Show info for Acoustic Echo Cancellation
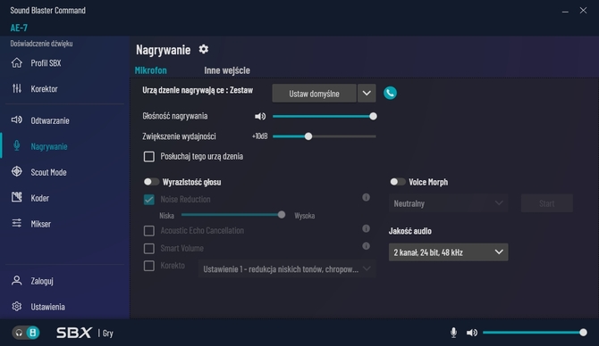 (x=366, y=228)
